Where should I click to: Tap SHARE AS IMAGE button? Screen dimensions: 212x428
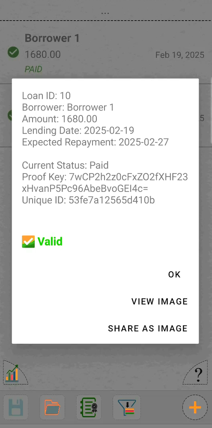pos(148,328)
